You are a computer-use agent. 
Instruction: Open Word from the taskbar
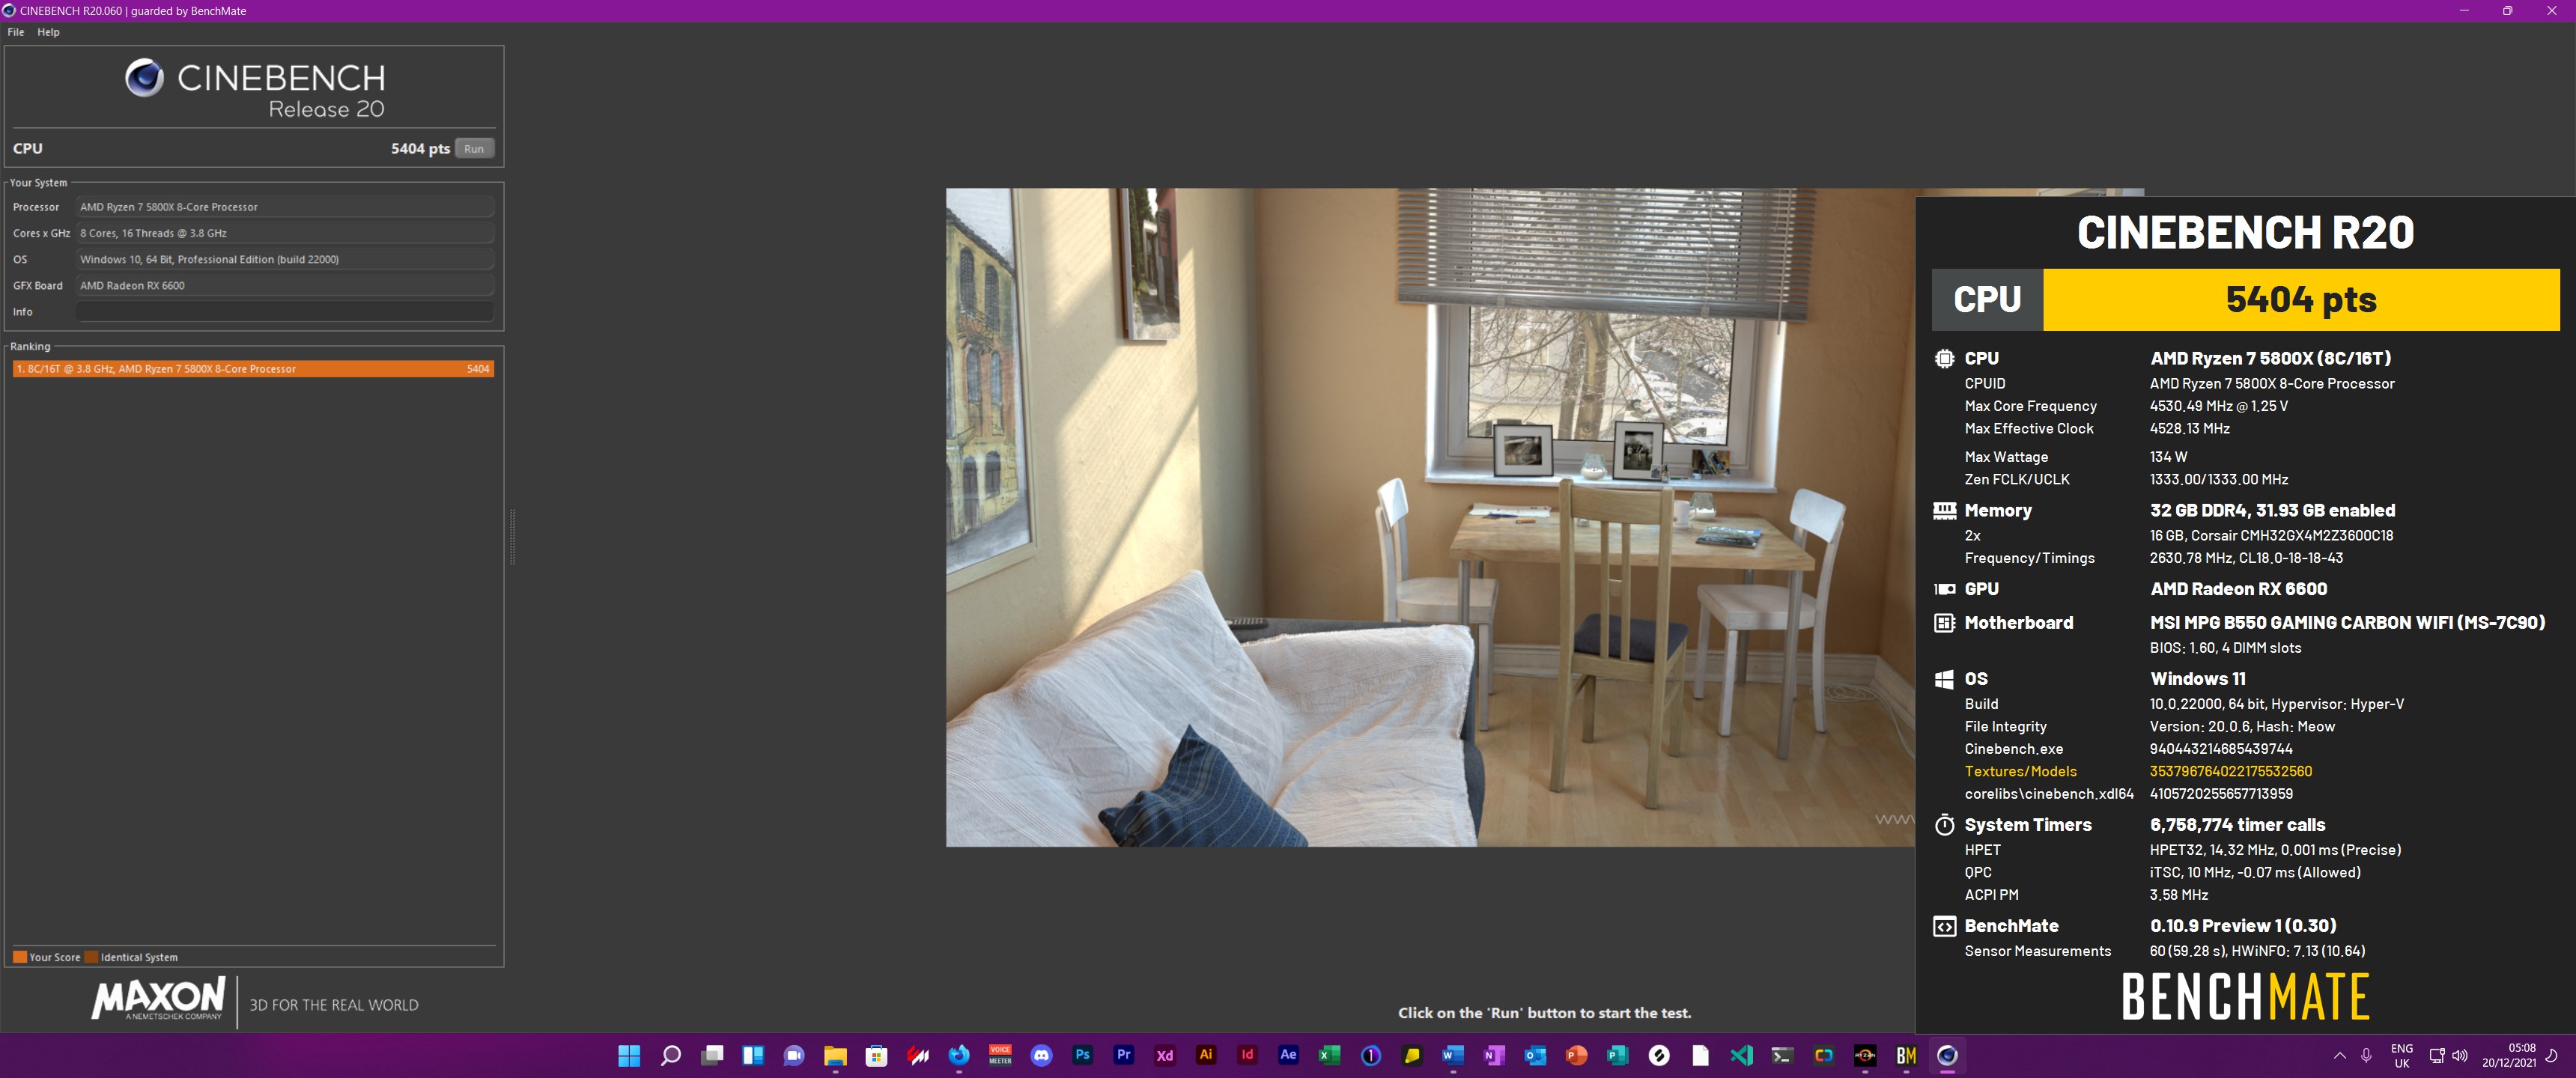tap(1453, 1055)
